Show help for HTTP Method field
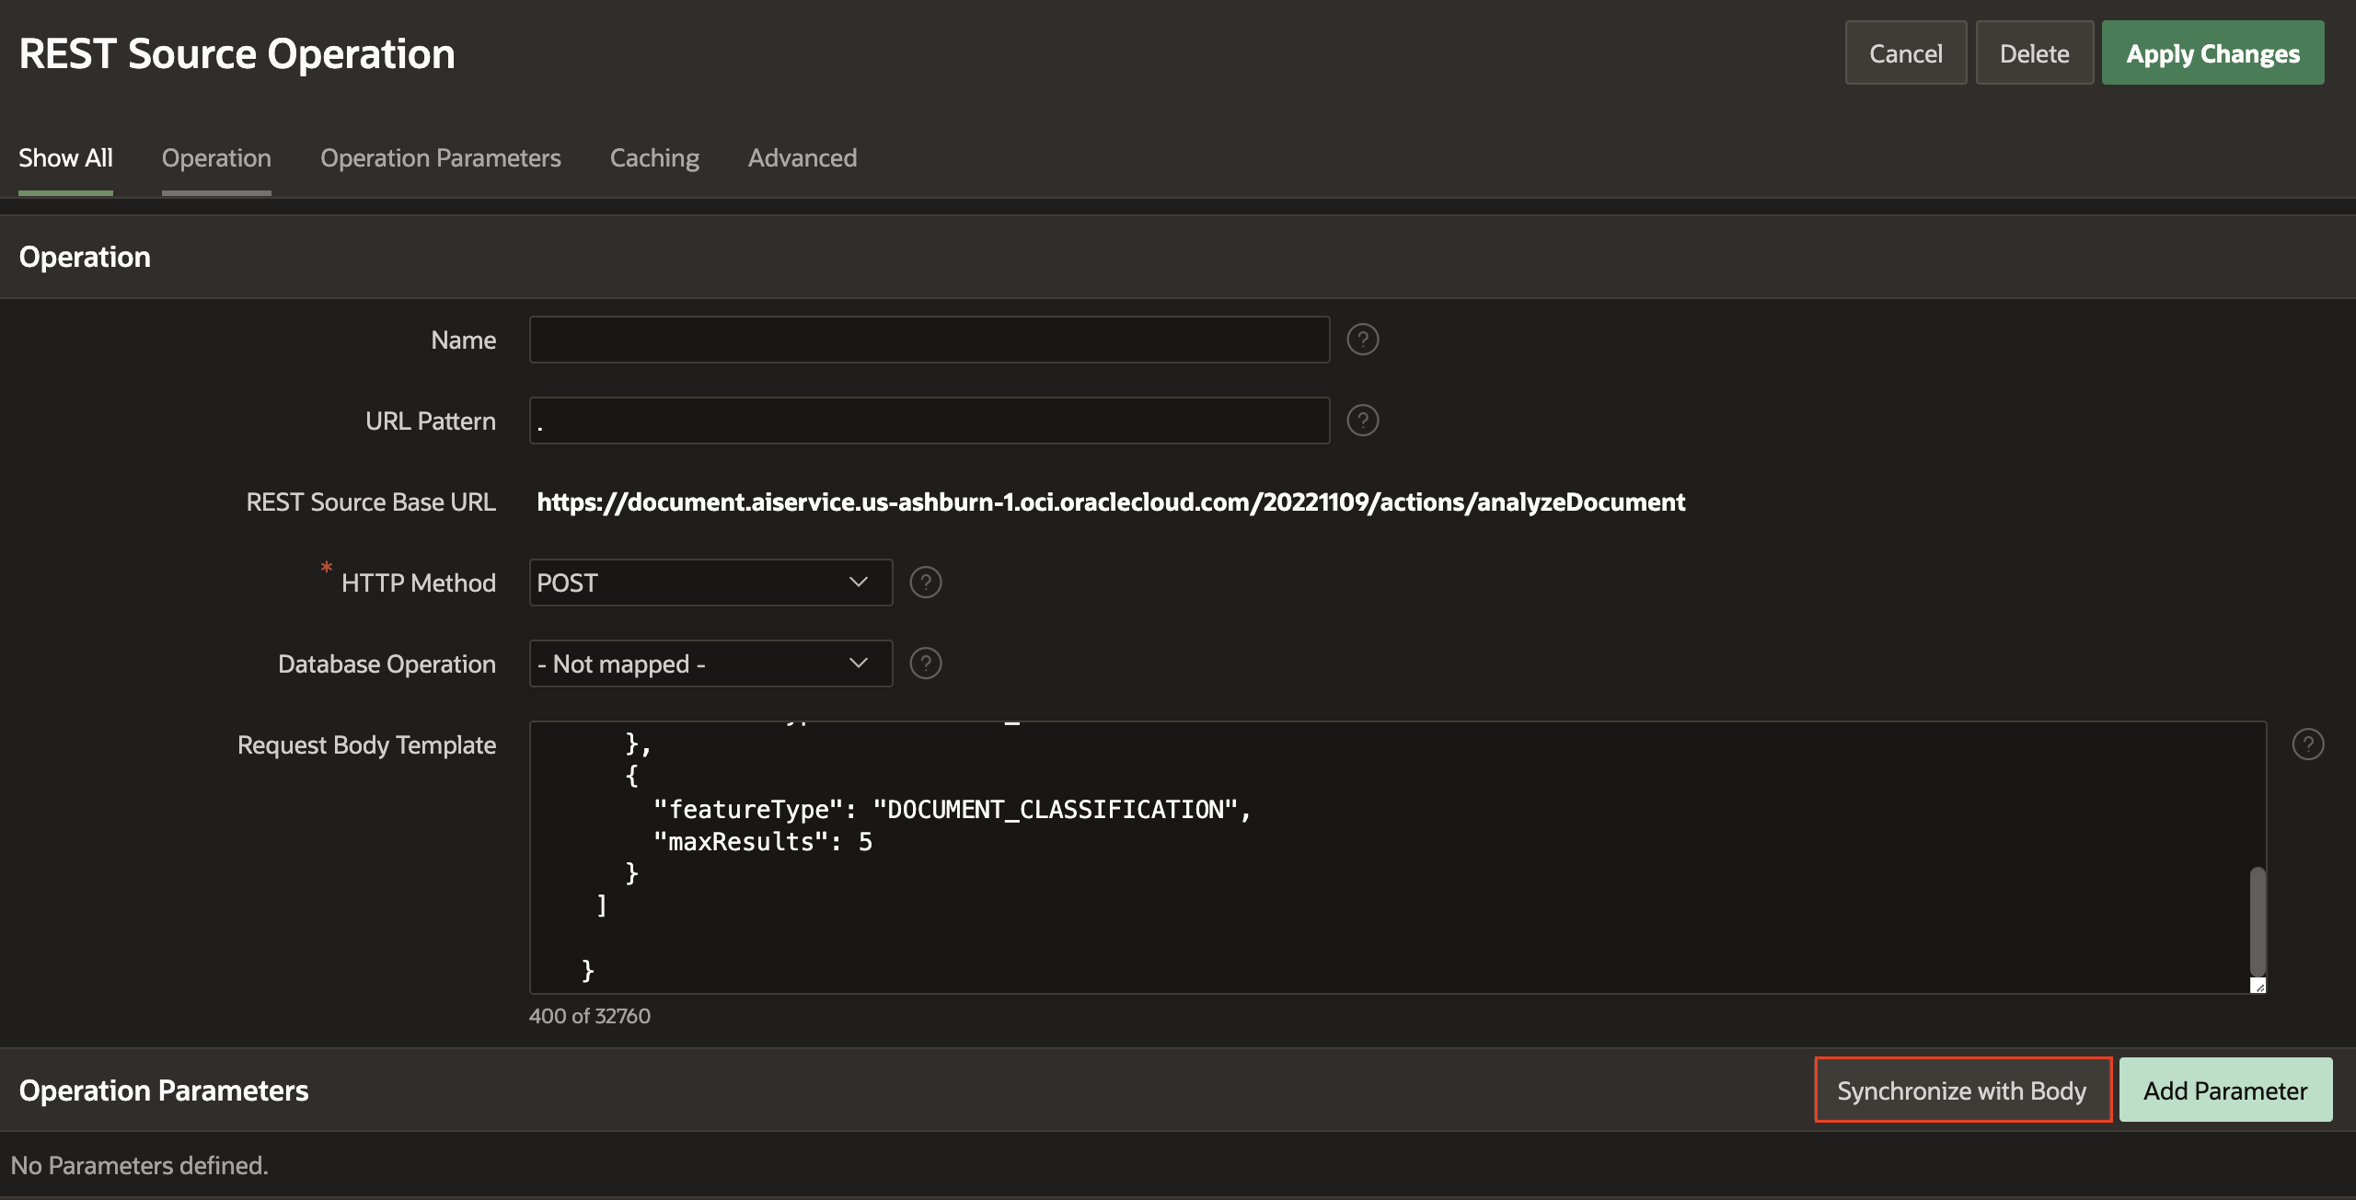This screenshot has width=2356, height=1200. 925,583
